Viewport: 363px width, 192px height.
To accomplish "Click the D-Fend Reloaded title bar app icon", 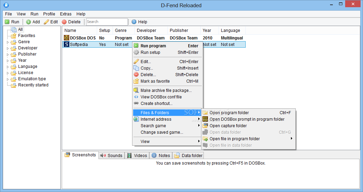I will (6, 5).
